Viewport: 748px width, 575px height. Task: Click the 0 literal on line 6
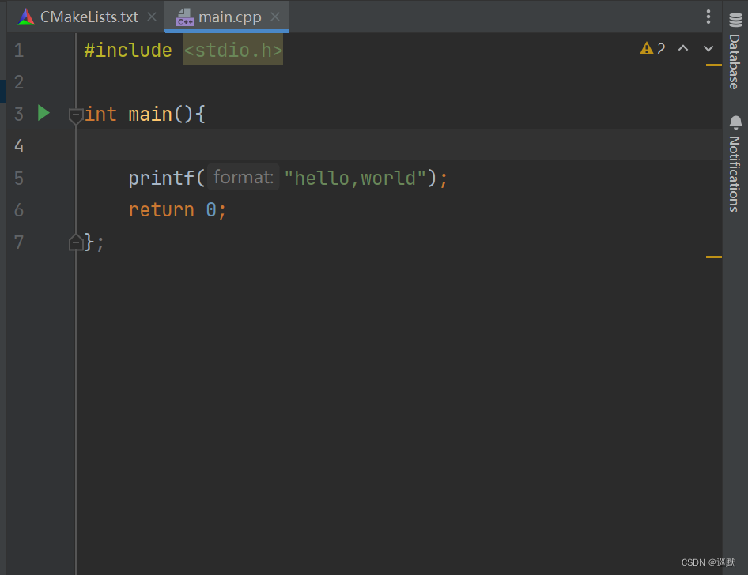click(211, 210)
